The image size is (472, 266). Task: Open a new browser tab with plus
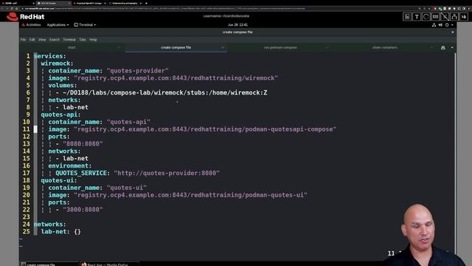(x=146, y=3)
